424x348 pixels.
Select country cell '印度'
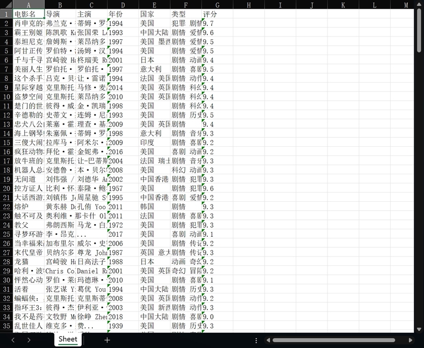click(154, 142)
